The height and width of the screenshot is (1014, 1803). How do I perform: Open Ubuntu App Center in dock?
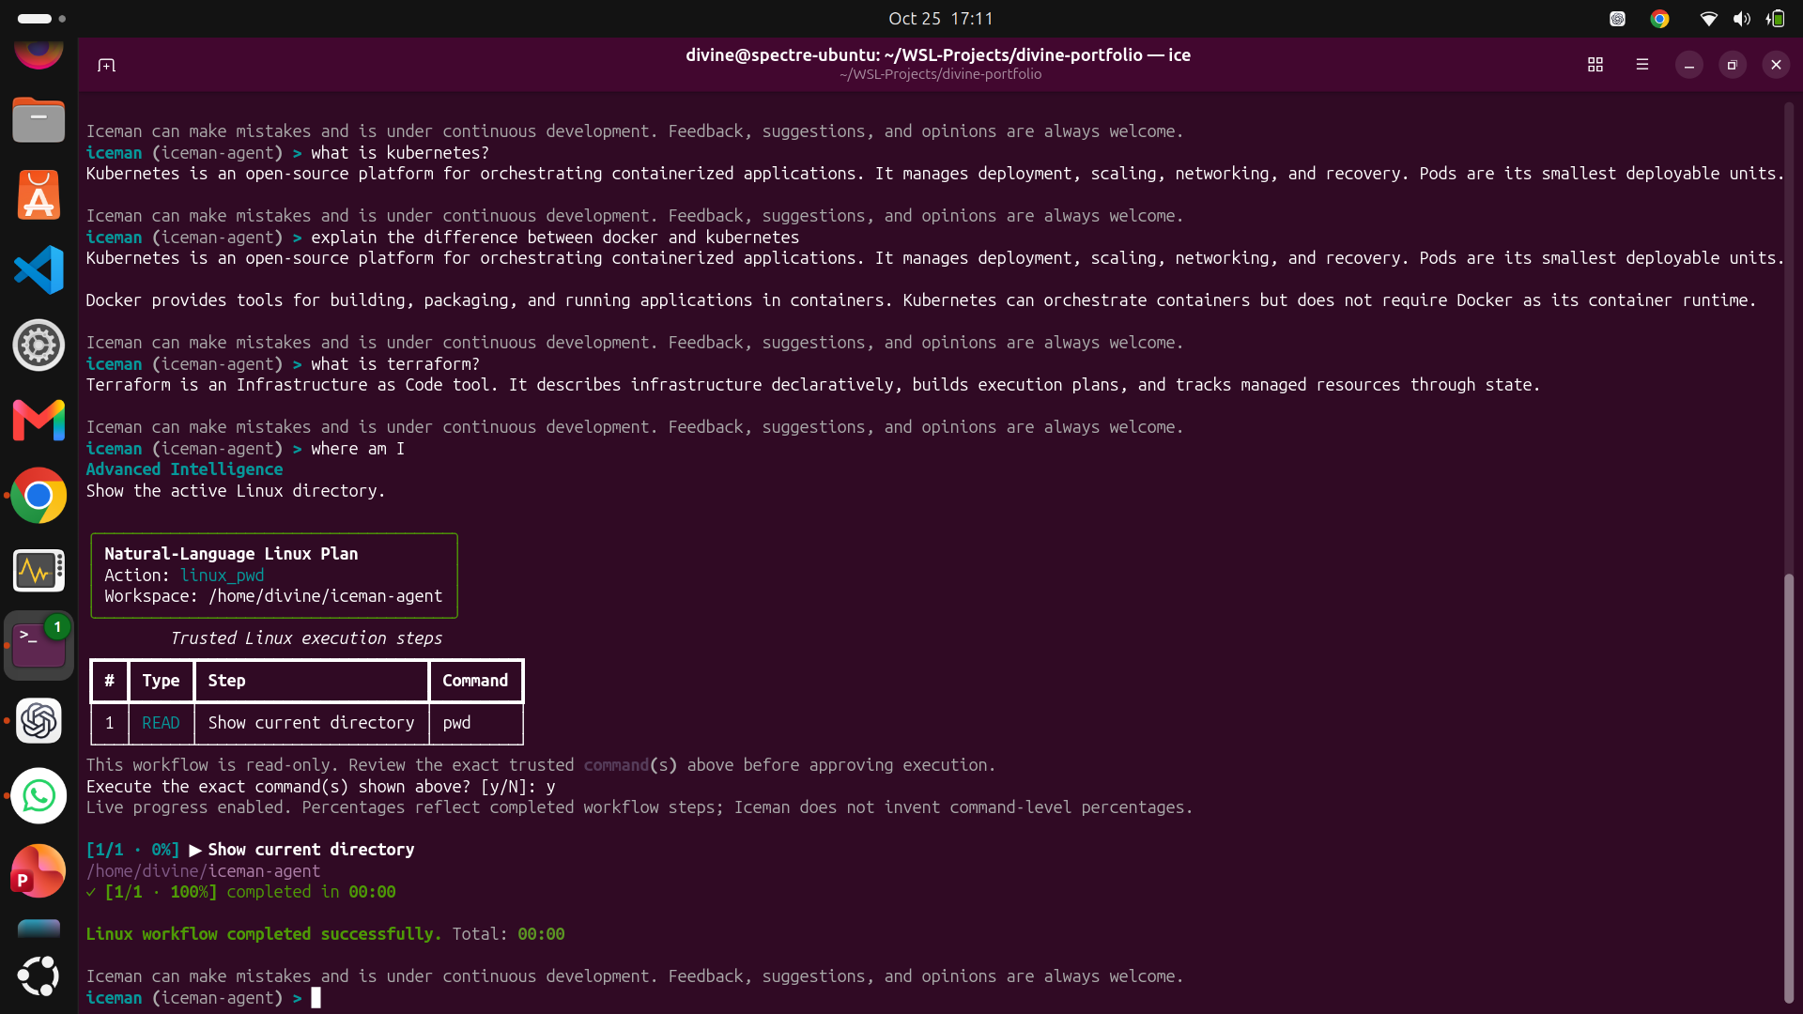[x=39, y=195]
